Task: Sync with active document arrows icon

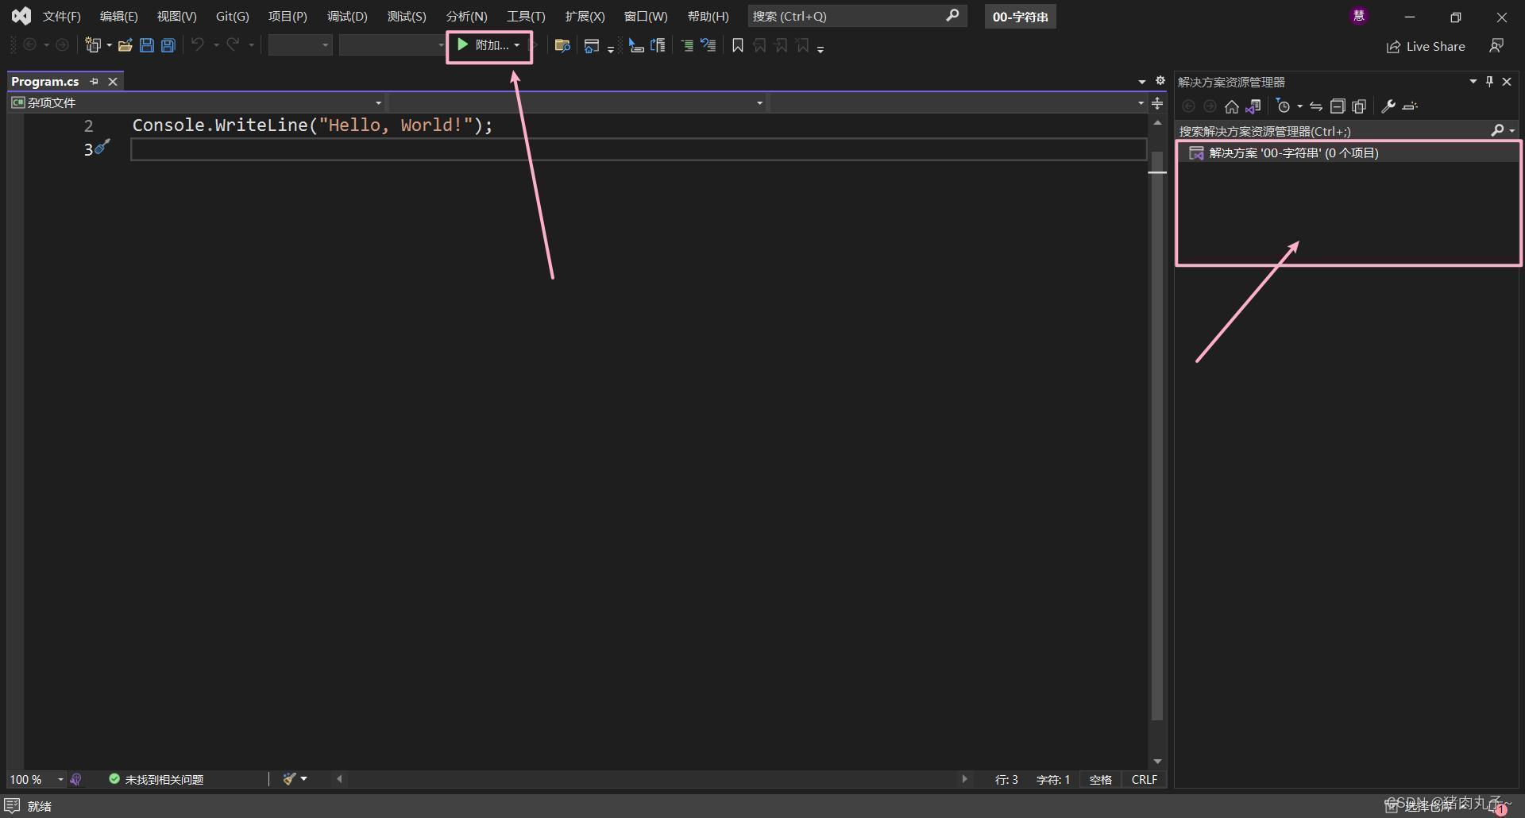Action: pyautogui.click(x=1316, y=106)
